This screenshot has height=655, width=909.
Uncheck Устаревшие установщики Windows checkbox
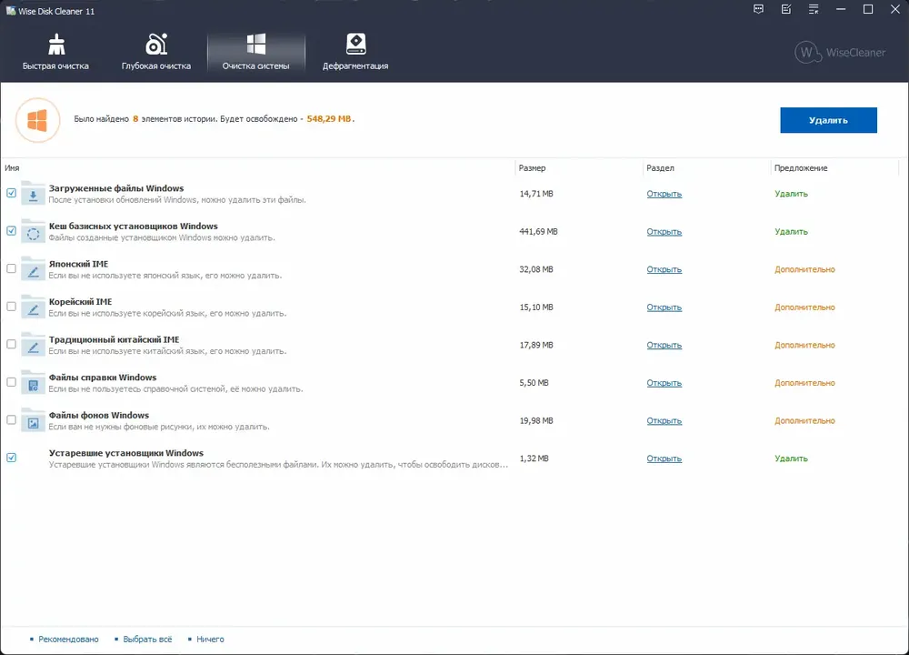[11, 458]
